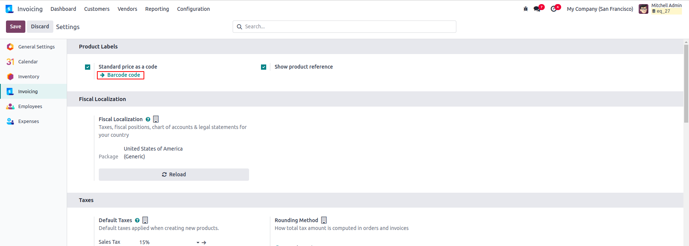Switch to Inventory settings tab
This screenshot has height=246, width=689.
[x=29, y=76]
